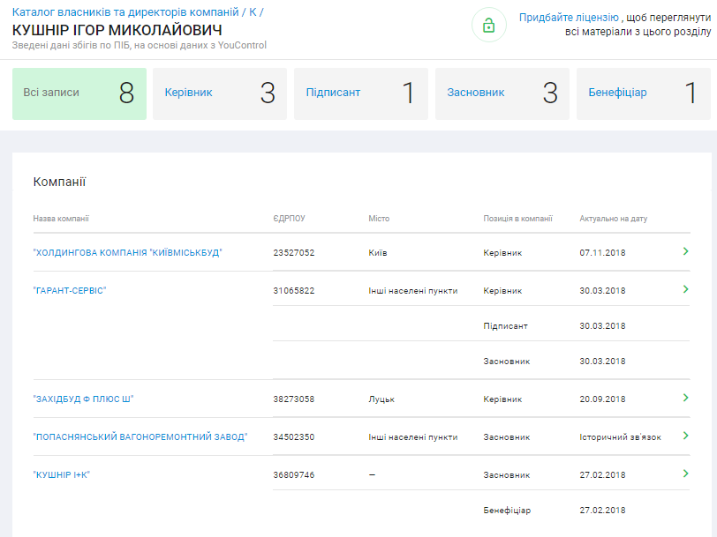Expand the ГАРАНТ-СЕРВІС row arrow
The image size is (717, 537).
click(685, 289)
